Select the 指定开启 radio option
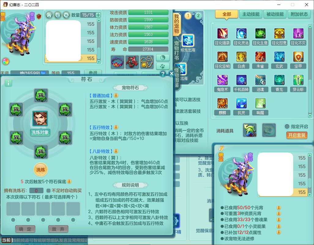 coord(287,126)
